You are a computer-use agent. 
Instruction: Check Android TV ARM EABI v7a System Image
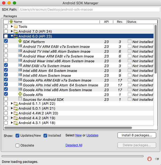coord(6,46)
